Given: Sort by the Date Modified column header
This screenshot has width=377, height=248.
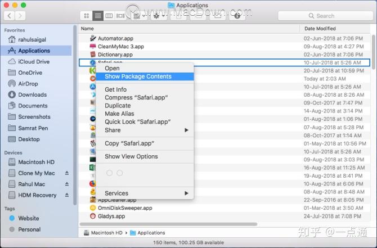Looking at the screenshot, I should (x=320, y=29).
